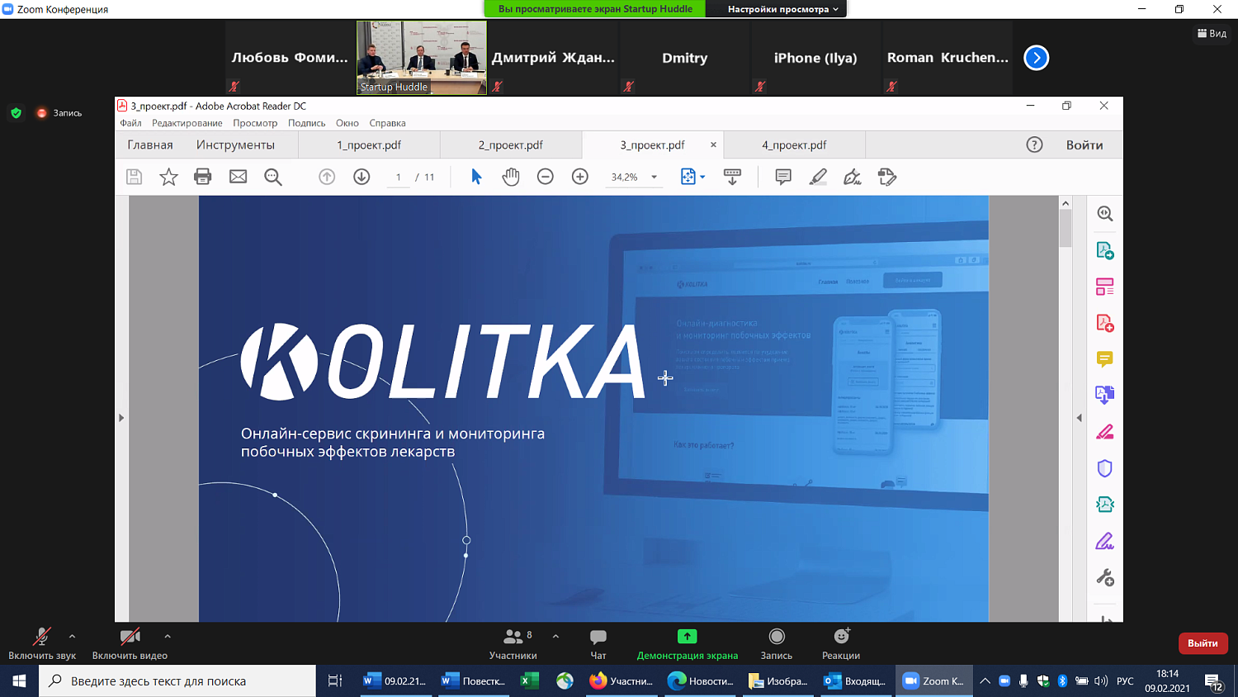Open More Tools wrench icon in the sidebar
Image resolution: width=1238 pixels, height=697 pixels.
coord(1105,577)
